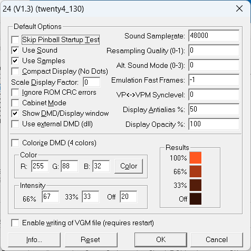Enable Compact Display (No Dots)
The image size is (251, 251).
coord(15,72)
